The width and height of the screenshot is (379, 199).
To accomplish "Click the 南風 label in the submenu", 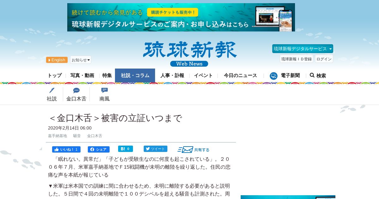I will [105, 99].
